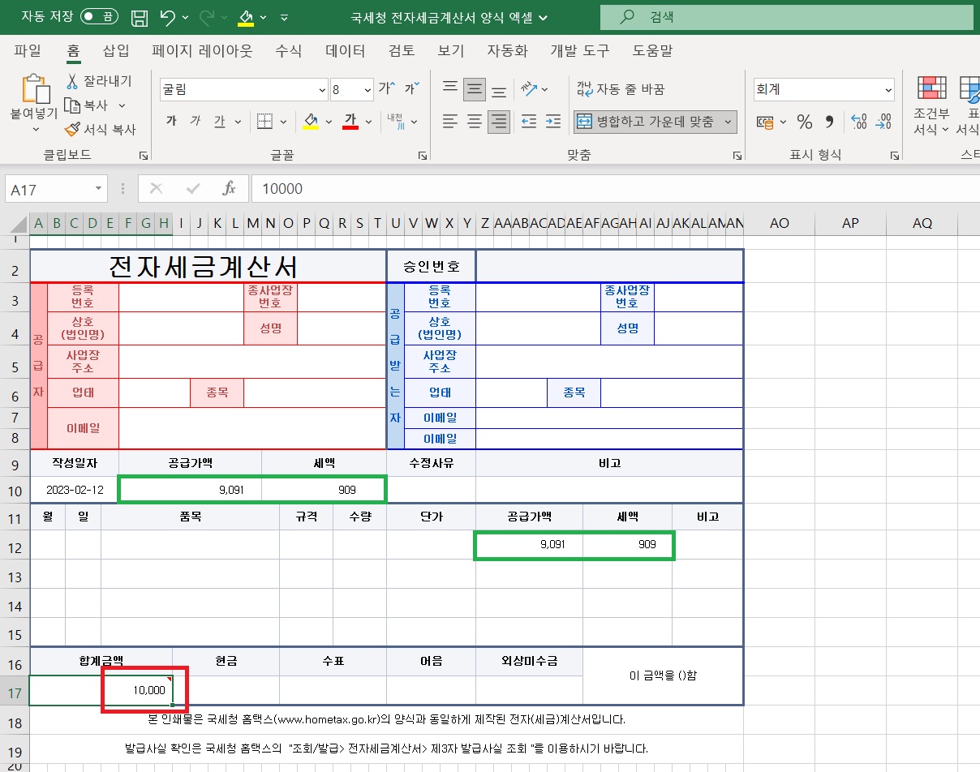The image size is (980, 772).
Task: Switch to the 삽입 tab
Action: pos(116,51)
